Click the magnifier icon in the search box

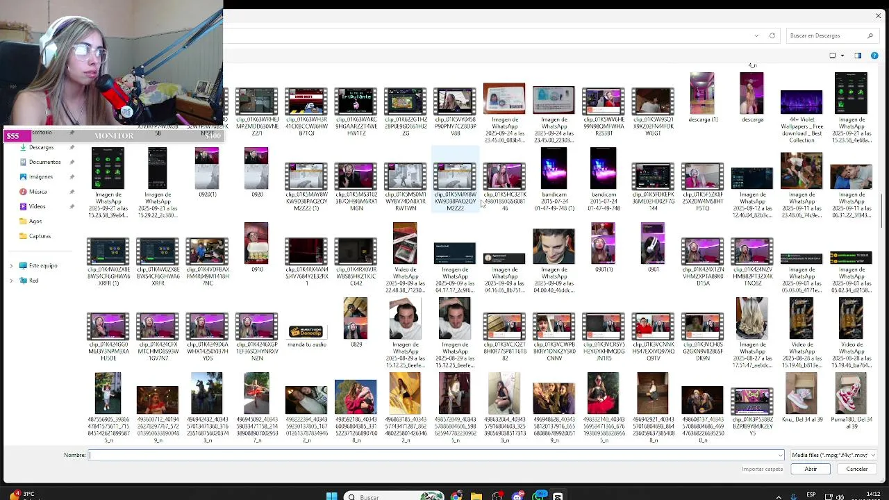pos(870,35)
